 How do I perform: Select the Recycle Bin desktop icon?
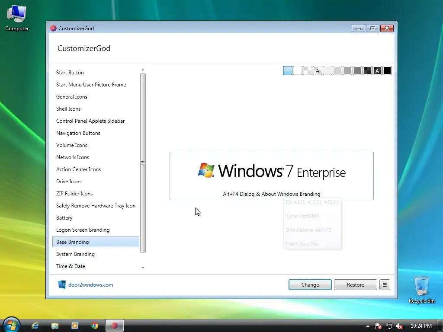click(x=421, y=290)
